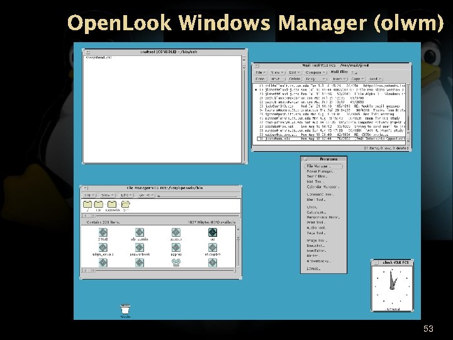The image size is (453, 340).
Task: Open the Move dropdown in Mail Tool
Action: 339,79
